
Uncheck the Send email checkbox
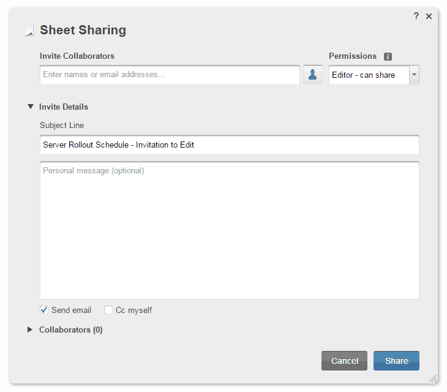coord(44,310)
